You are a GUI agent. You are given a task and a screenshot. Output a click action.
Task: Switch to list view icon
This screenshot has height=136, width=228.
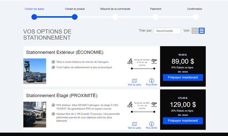202,30
